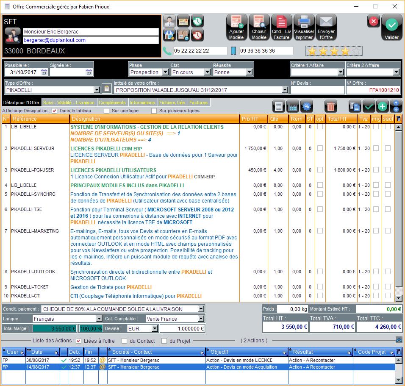Check the opt box for PIKADELLI-SERVEUR row
This screenshot has width=405, height=386.
click(x=320, y=148)
